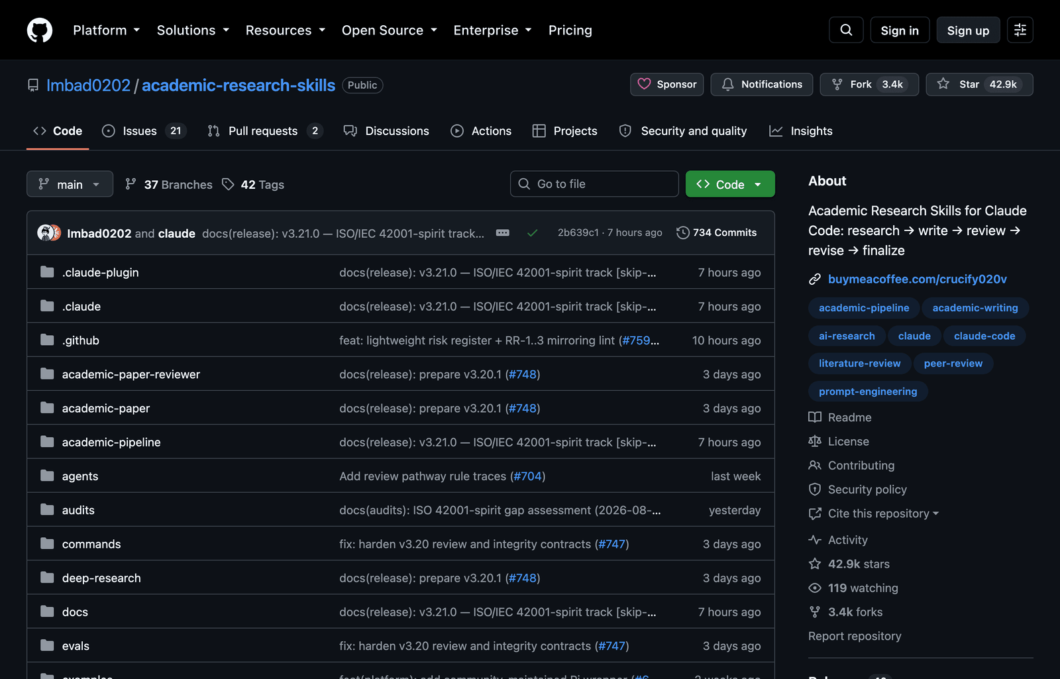The image size is (1060, 679).
Task: Click the GitHub logo home icon
Action: [40, 30]
